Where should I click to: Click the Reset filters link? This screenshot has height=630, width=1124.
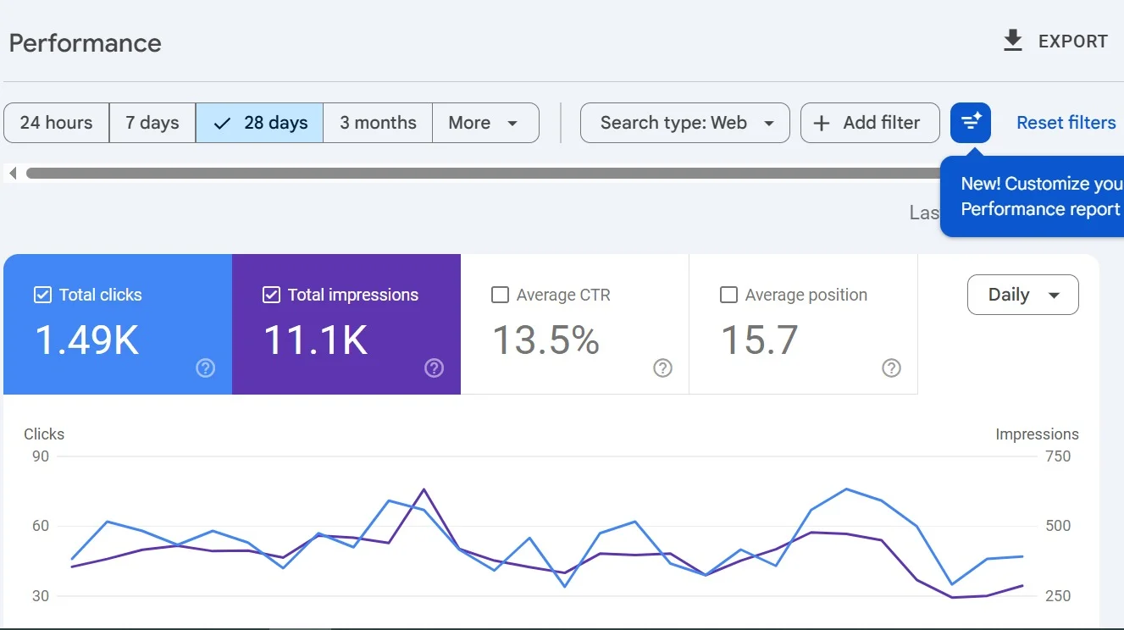pos(1066,123)
